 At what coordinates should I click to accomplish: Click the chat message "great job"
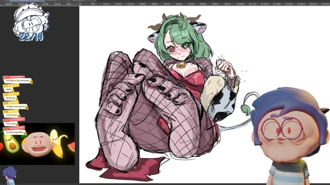click(10, 98)
